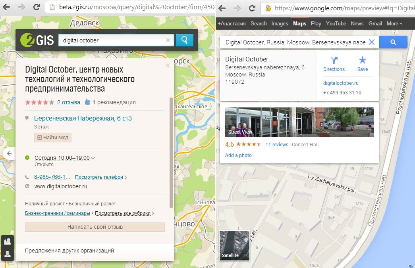Open the '11 reviews' link
The height and width of the screenshot is (268, 415).
pos(277,145)
